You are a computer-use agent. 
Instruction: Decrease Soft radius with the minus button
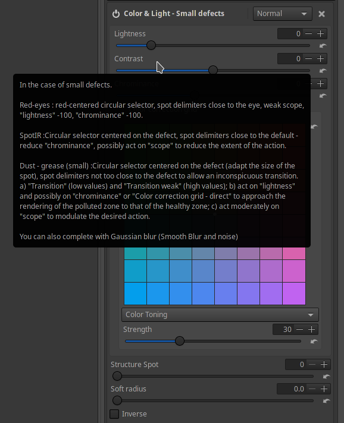click(312, 389)
